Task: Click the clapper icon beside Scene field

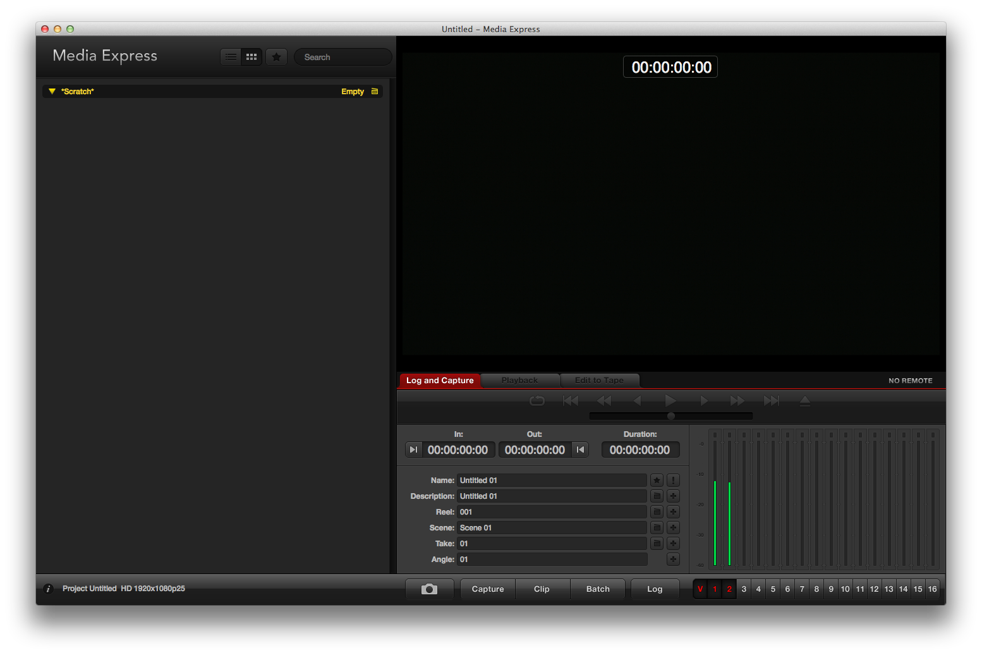Action: [657, 528]
